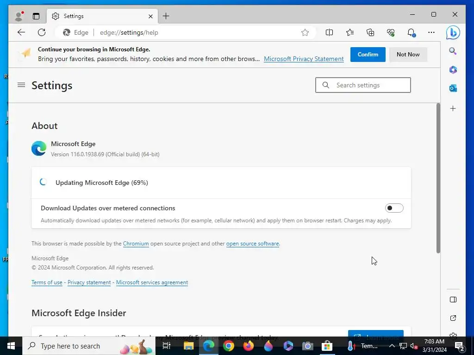The height and width of the screenshot is (355, 474).
Task: Open notifications bell icon
Action: click(412, 32)
